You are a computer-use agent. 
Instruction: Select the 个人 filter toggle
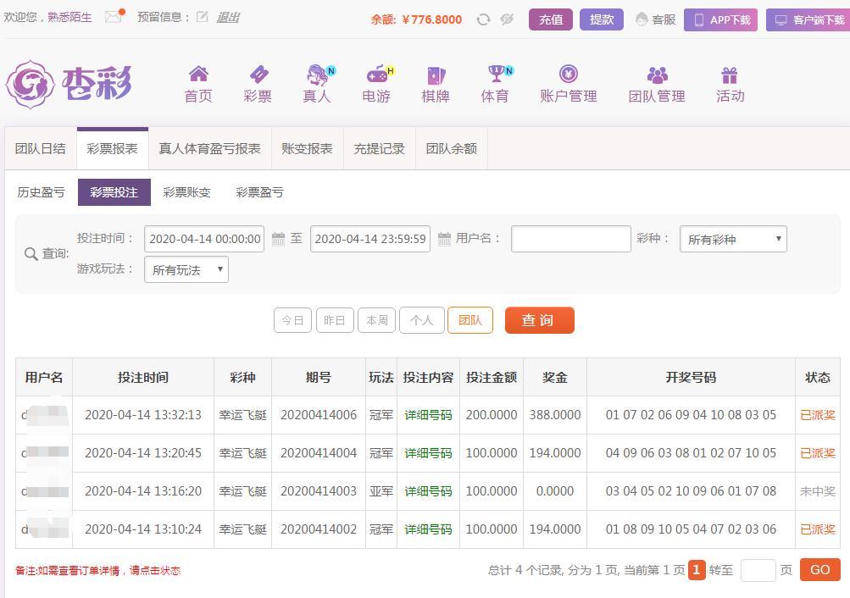coord(422,320)
